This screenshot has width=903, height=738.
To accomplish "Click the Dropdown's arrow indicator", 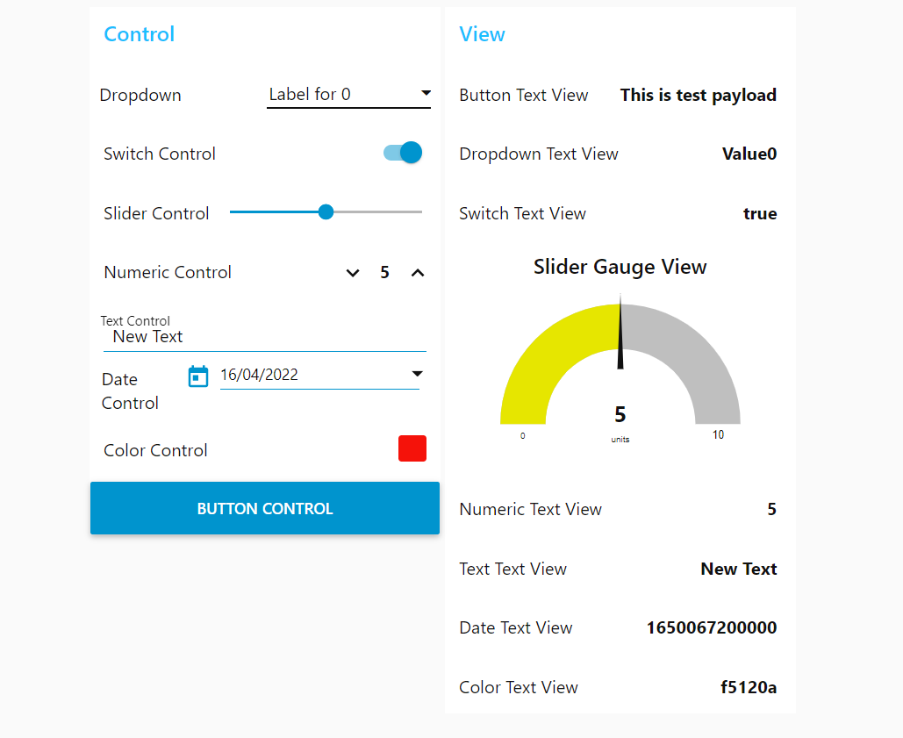I will pyautogui.click(x=426, y=93).
